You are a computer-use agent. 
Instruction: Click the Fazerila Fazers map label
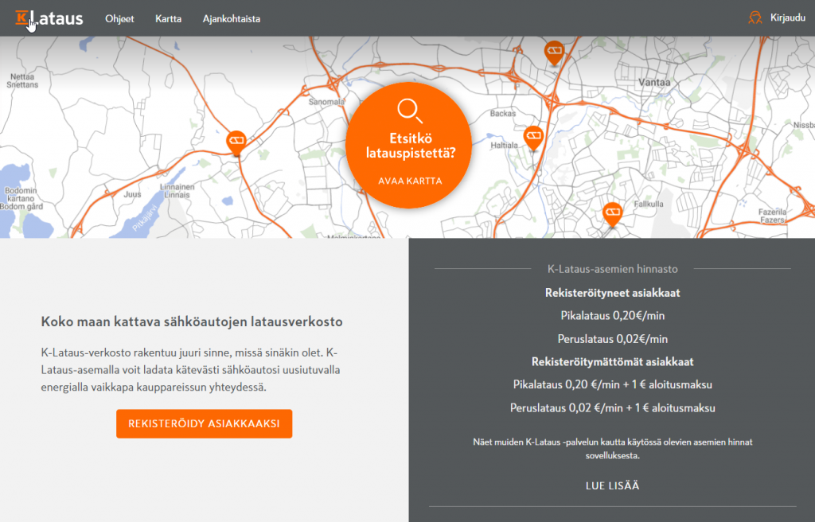click(x=772, y=216)
